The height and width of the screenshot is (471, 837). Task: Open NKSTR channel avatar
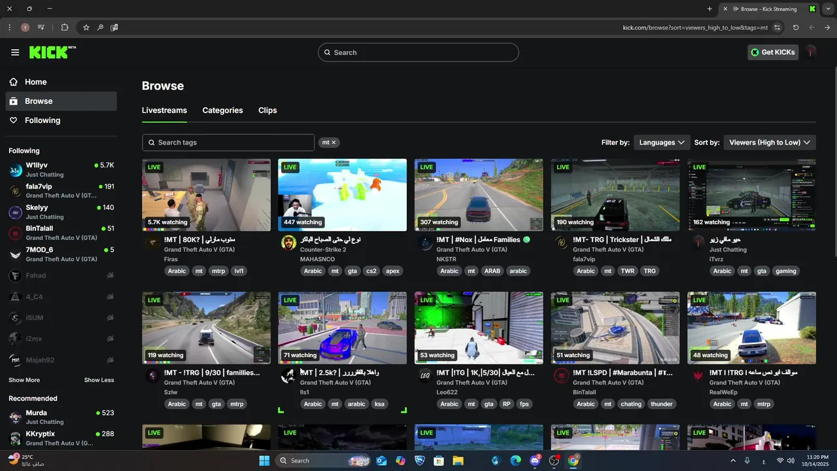click(425, 243)
